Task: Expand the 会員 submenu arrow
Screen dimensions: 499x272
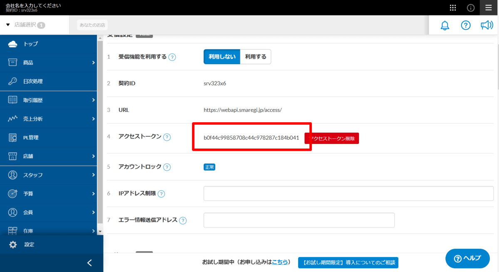Action: pos(94,212)
